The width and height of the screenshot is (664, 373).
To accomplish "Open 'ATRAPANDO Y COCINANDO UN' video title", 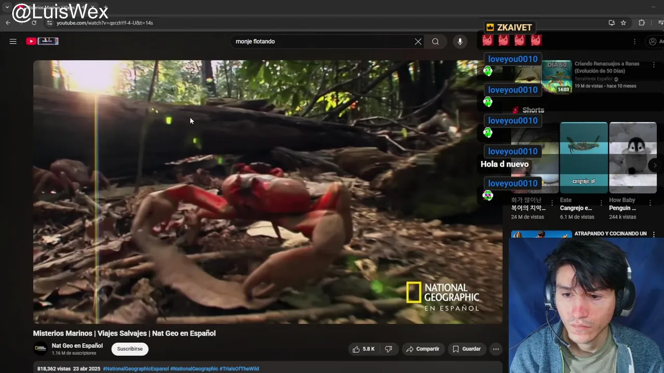I will [x=611, y=234].
